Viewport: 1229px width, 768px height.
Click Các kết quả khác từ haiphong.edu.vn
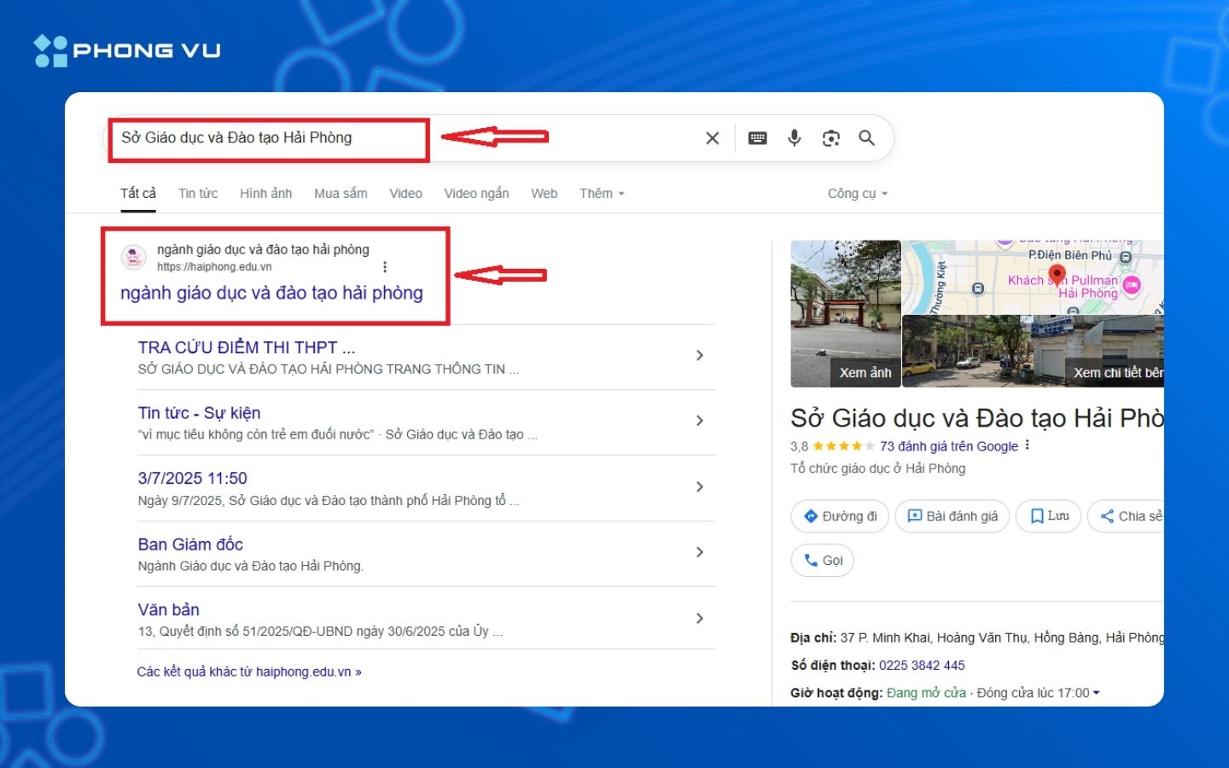pos(248,672)
